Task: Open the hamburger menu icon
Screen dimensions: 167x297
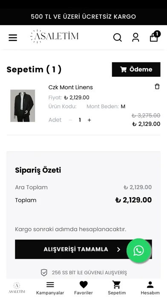Action: (13, 38)
